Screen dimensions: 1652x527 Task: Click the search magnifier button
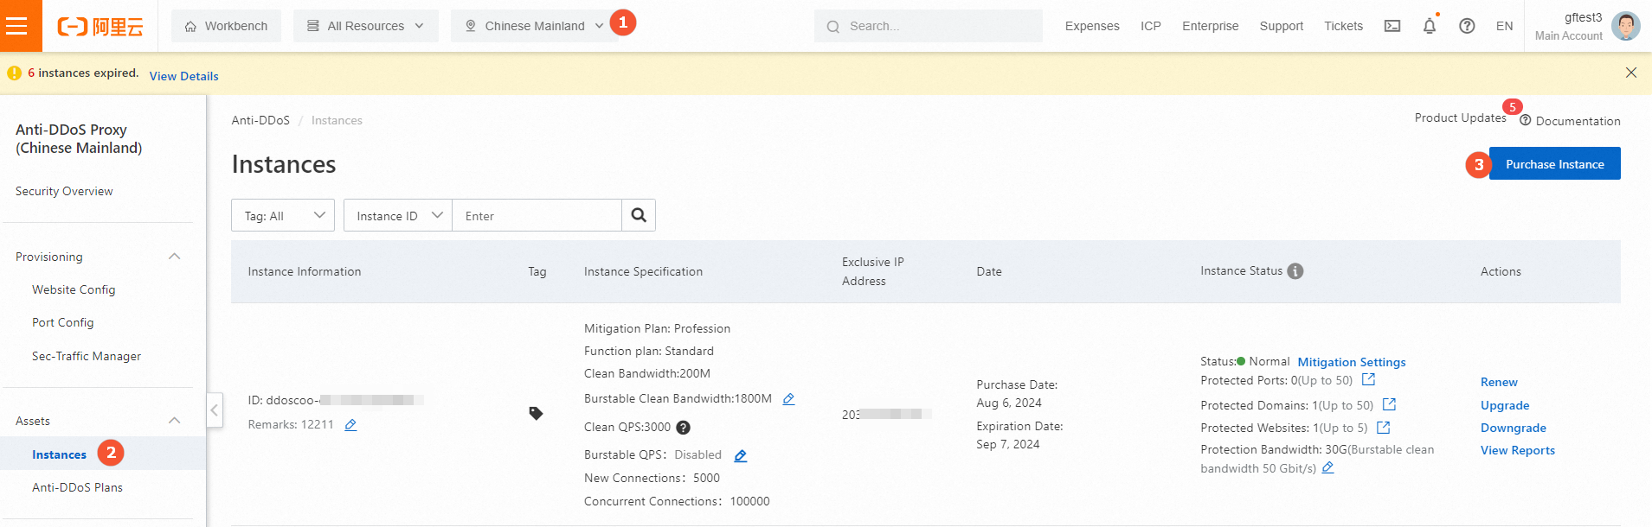point(639,215)
